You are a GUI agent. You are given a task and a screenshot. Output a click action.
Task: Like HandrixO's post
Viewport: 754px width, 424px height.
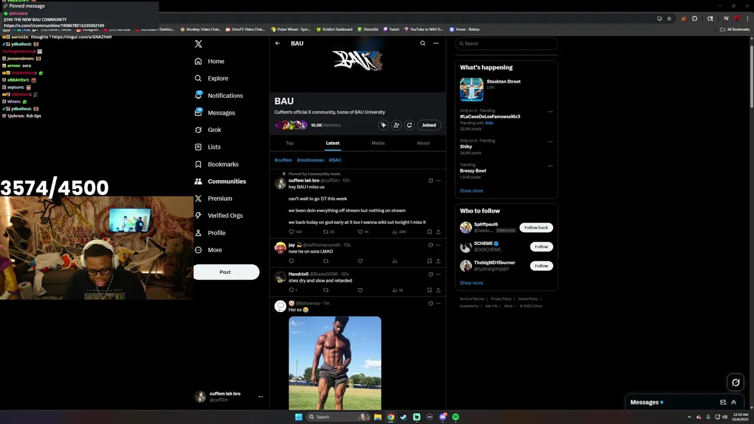[x=360, y=290]
